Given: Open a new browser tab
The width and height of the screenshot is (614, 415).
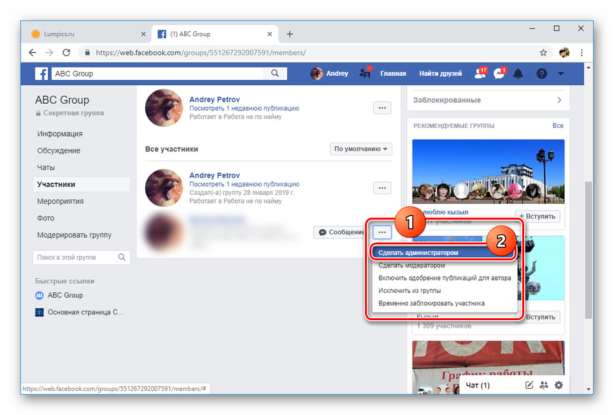Looking at the screenshot, I should click(289, 34).
